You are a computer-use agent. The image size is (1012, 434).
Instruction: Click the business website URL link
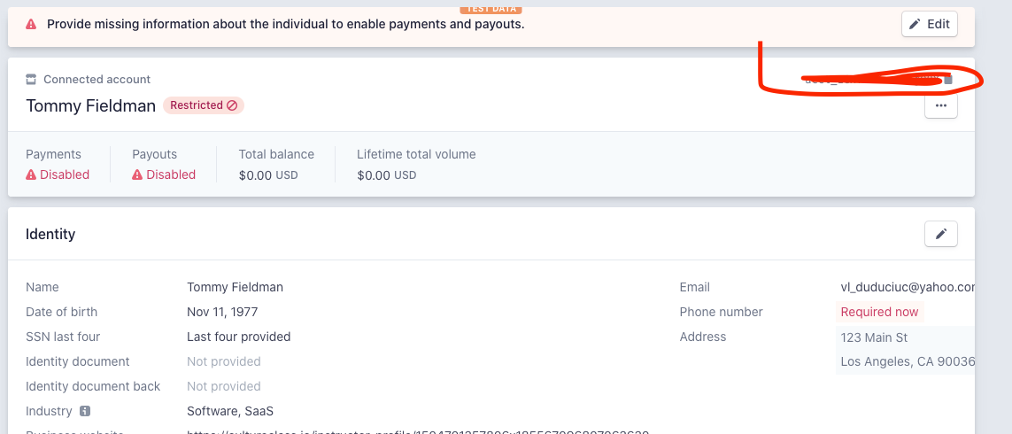point(418,431)
